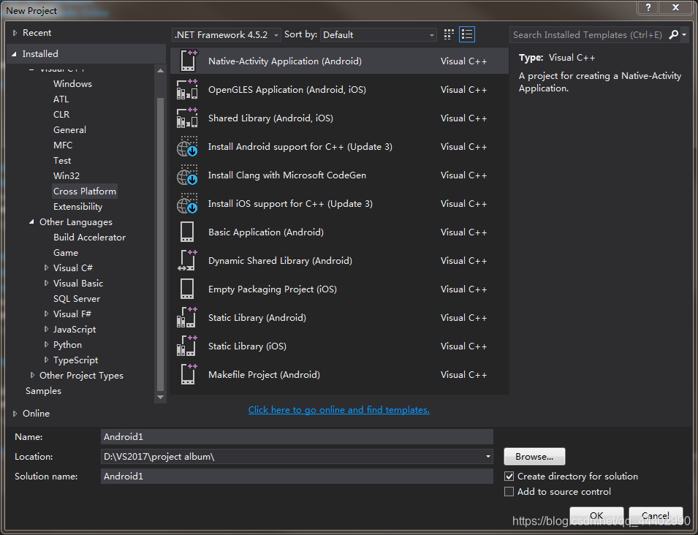Screen dimensions: 698x535
Task: Expand the Online section
Action: pyautogui.click(x=15, y=414)
